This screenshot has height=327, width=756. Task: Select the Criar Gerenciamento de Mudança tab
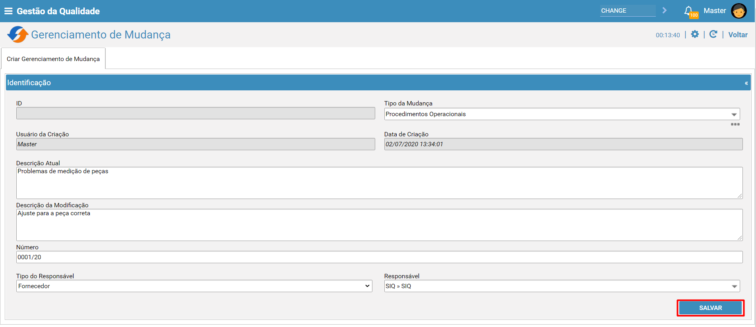pyautogui.click(x=53, y=59)
